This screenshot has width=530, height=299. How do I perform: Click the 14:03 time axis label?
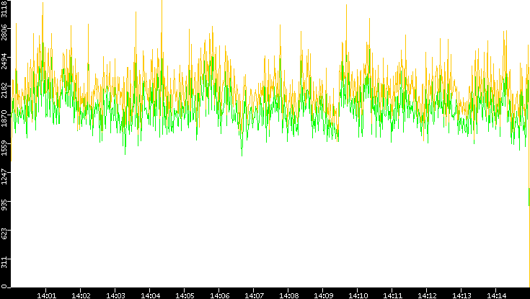pyautogui.click(x=115, y=295)
